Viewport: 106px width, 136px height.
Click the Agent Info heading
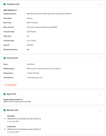click(11, 94)
